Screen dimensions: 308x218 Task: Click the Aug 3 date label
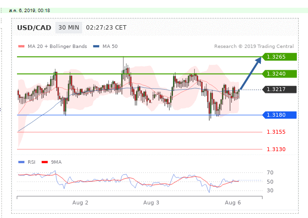click(x=151, y=202)
